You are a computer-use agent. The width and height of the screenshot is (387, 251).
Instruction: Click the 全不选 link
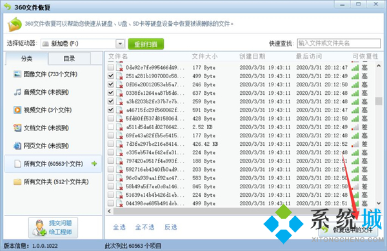[145, 227]
